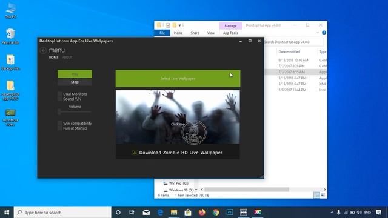Click the Select Live Wallpaper button
The height and width of the screenshot is (218, 388).
178,79
